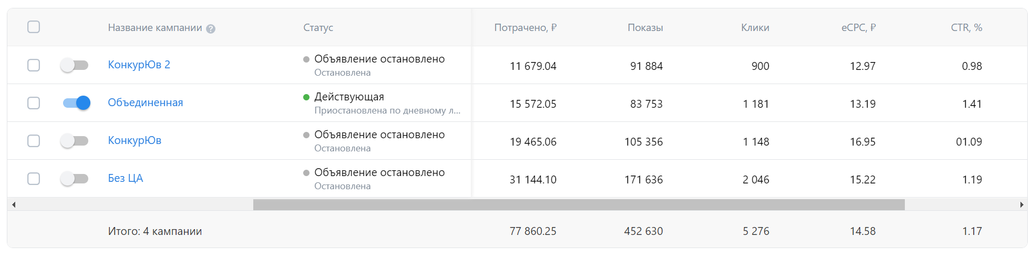The width and height of the screenshot is (1032, 257).
Task: Enable the КонкурЮв 2 campaign toggle
Action: click(74, 65)
